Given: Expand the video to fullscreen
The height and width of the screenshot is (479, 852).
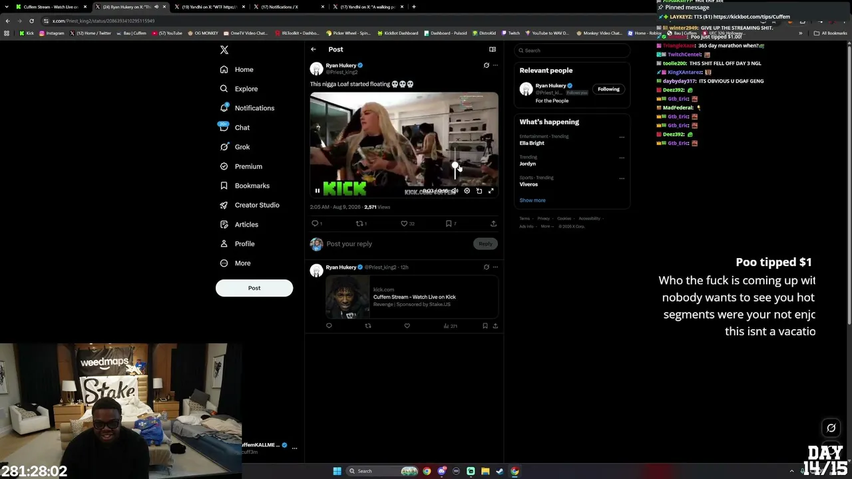Looking at the screenshot, I should [x=491, y=191].
